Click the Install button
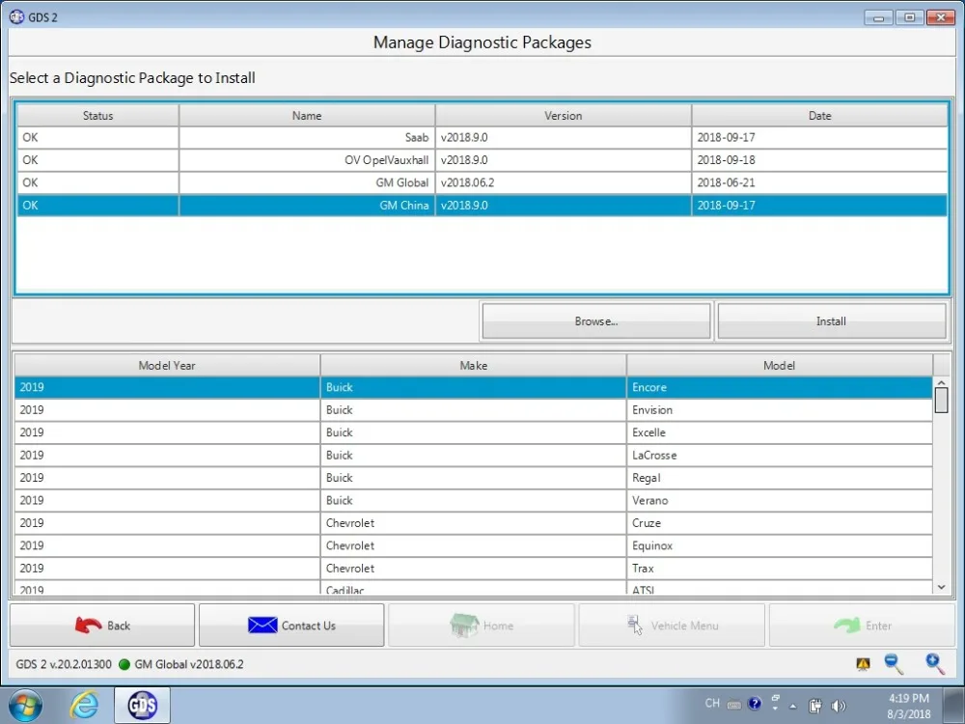 click(832, 321)
